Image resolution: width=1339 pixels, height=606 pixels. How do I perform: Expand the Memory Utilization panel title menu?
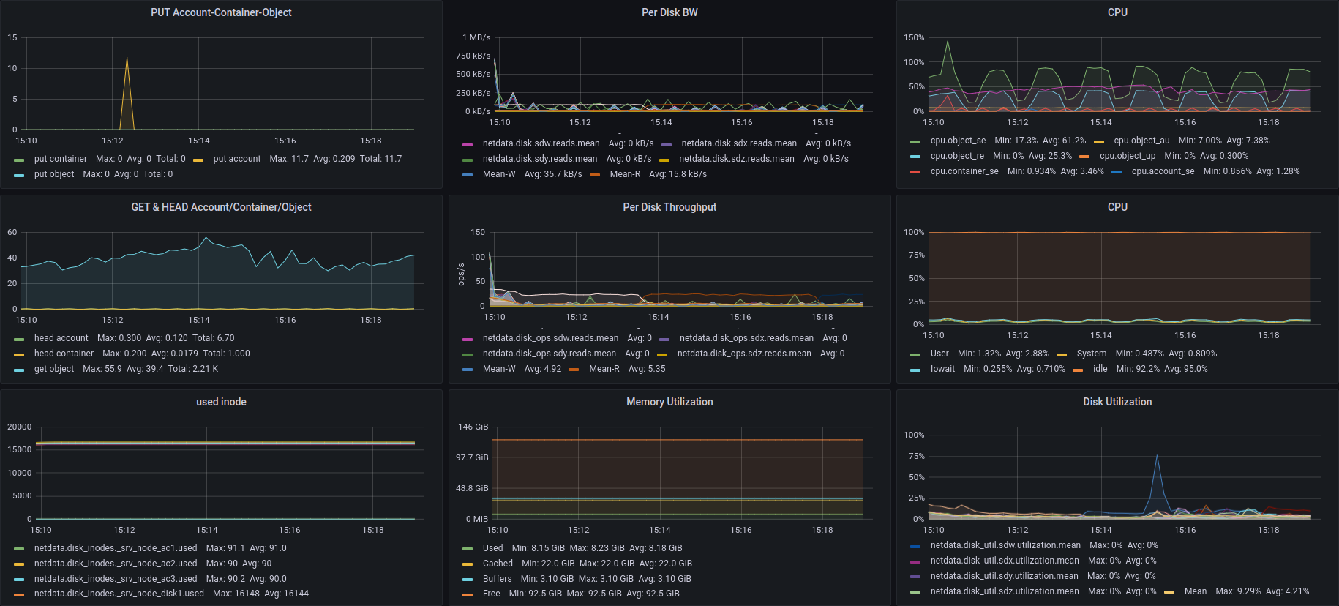(669, 402)
